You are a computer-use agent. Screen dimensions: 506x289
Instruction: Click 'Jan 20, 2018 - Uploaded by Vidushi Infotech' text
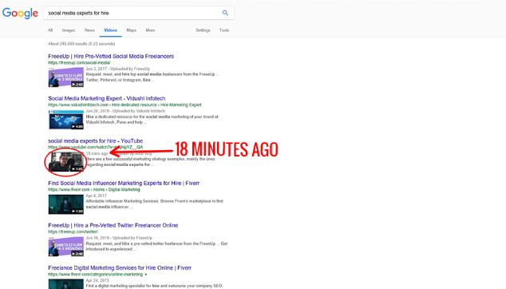click(x=125, y=111)
